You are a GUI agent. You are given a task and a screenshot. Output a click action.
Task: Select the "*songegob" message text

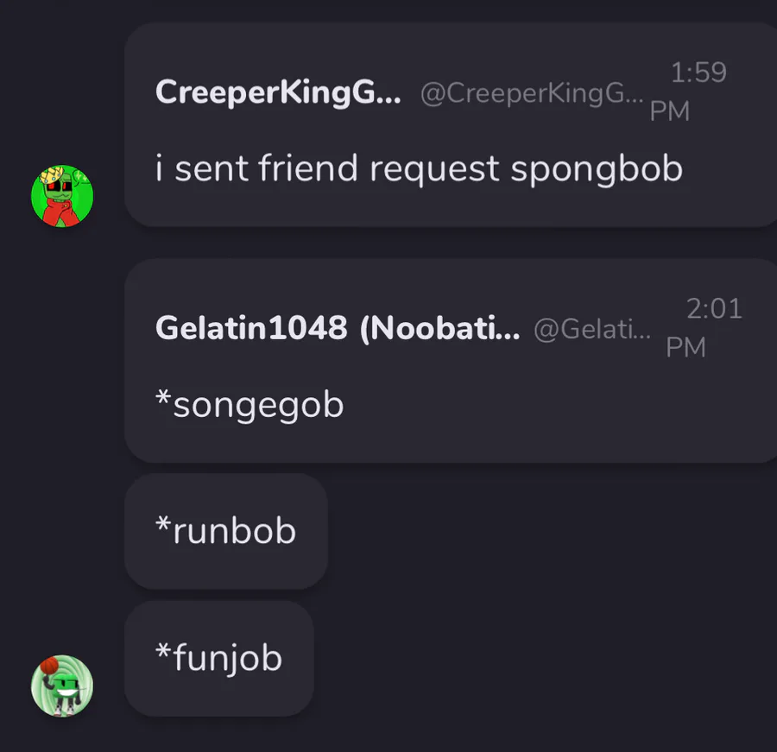250,404
